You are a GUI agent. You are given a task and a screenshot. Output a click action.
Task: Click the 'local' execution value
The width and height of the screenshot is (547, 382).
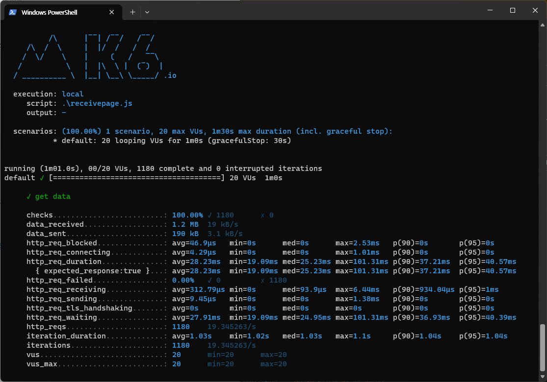(x=73, y=94)
